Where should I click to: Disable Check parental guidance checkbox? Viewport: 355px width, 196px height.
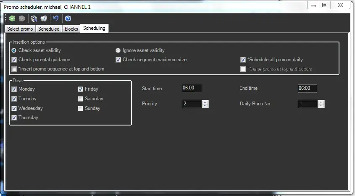tap(14, 60)
